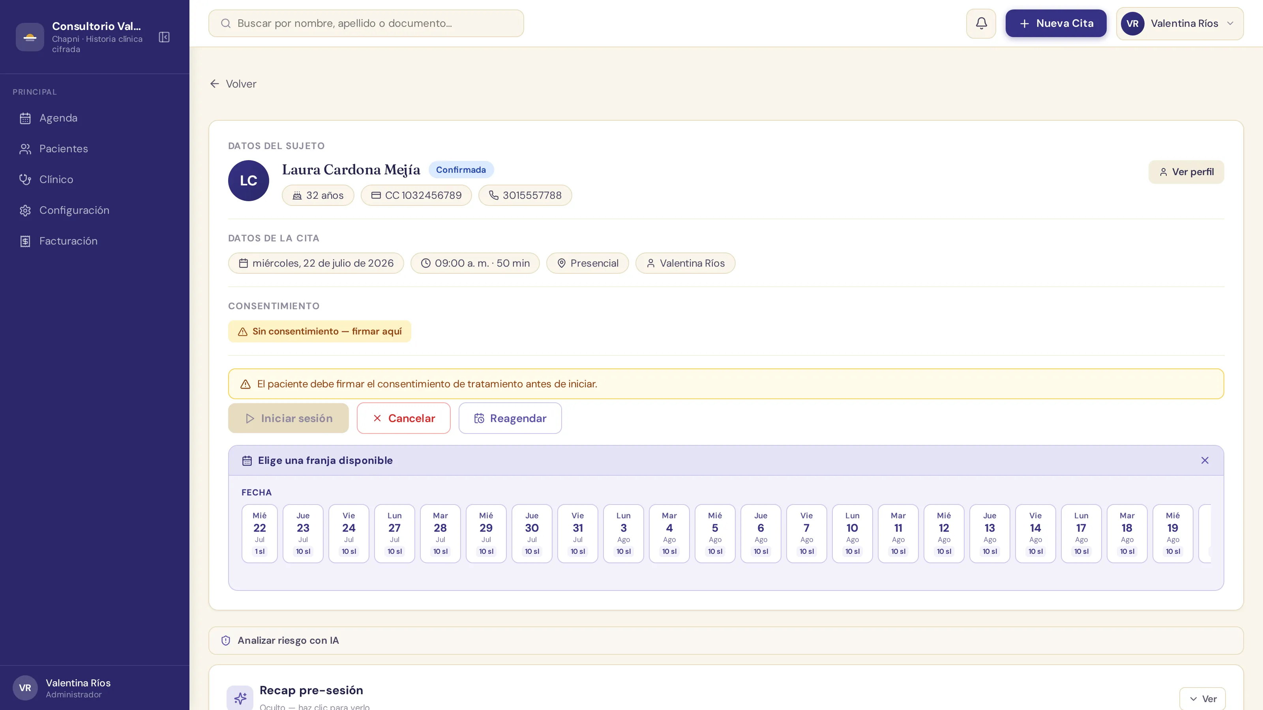Open notifications bell
The image size is (1263, 710).
click(981, 24)
